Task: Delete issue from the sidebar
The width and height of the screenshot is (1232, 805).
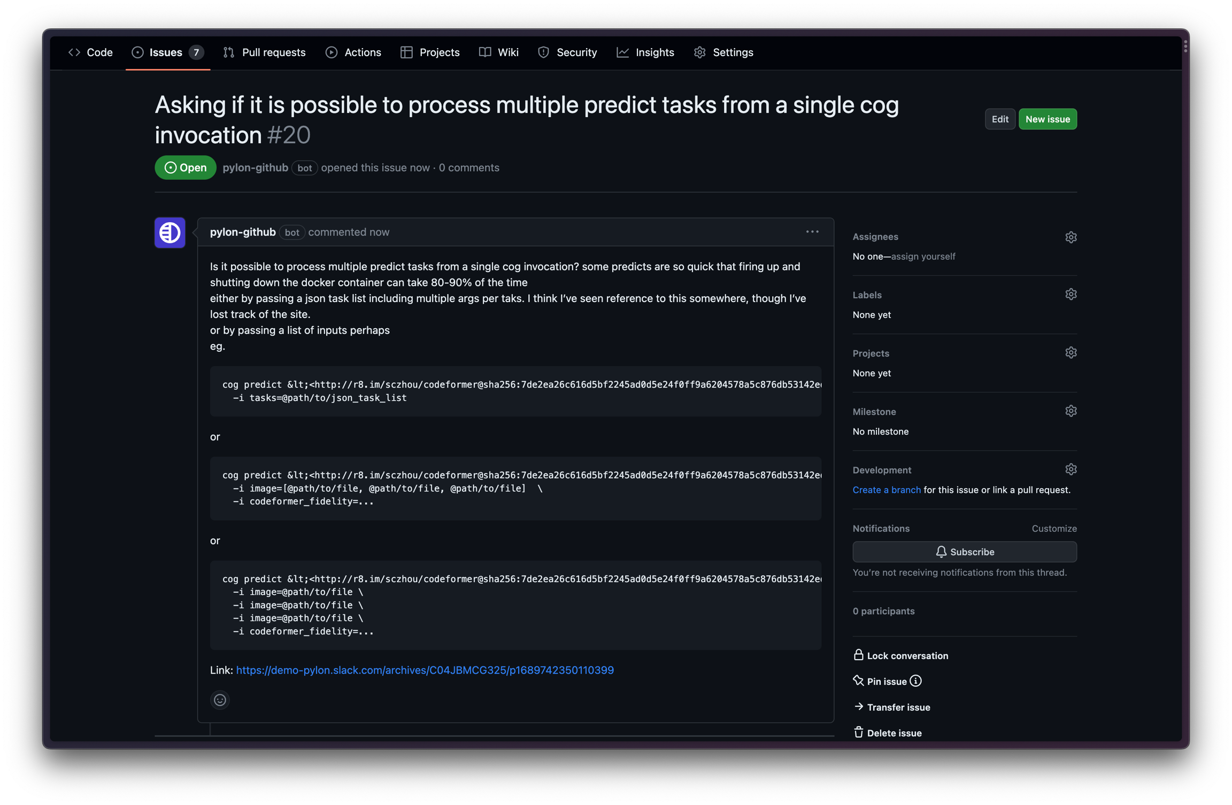Action: [894, 733]
